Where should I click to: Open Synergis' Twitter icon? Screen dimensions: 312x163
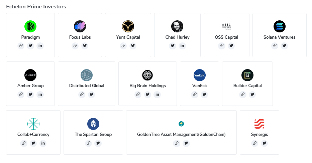(264, 143)
